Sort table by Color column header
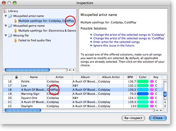Image resolution: width=176 pixels, height=131 pixels. tap(143, 77)
